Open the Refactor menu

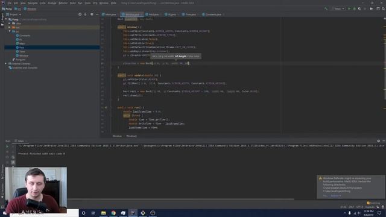point(63,3)
